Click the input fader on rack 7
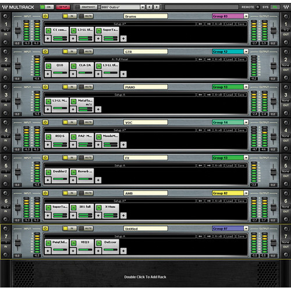 (17, 243)
